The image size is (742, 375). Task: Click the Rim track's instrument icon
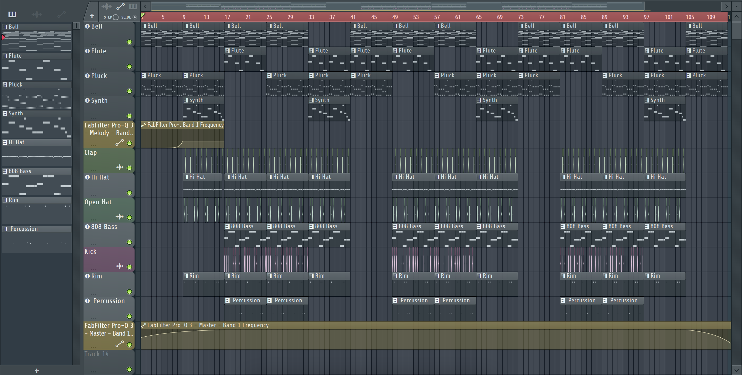coord(87,276)
